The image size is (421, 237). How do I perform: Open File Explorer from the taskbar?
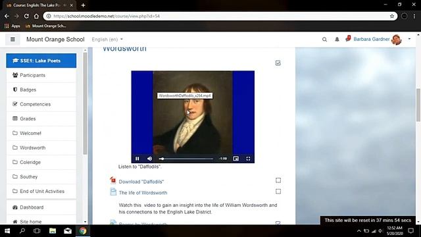pos(53,231)
